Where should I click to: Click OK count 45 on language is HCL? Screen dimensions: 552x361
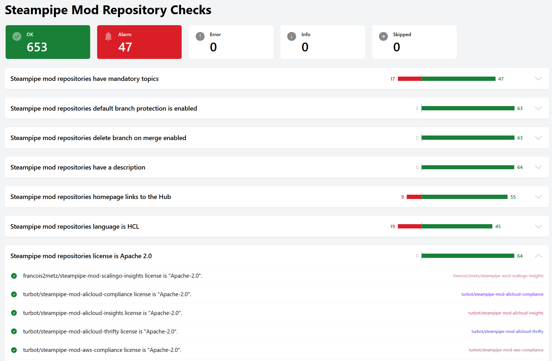click(x=498, y=227)
